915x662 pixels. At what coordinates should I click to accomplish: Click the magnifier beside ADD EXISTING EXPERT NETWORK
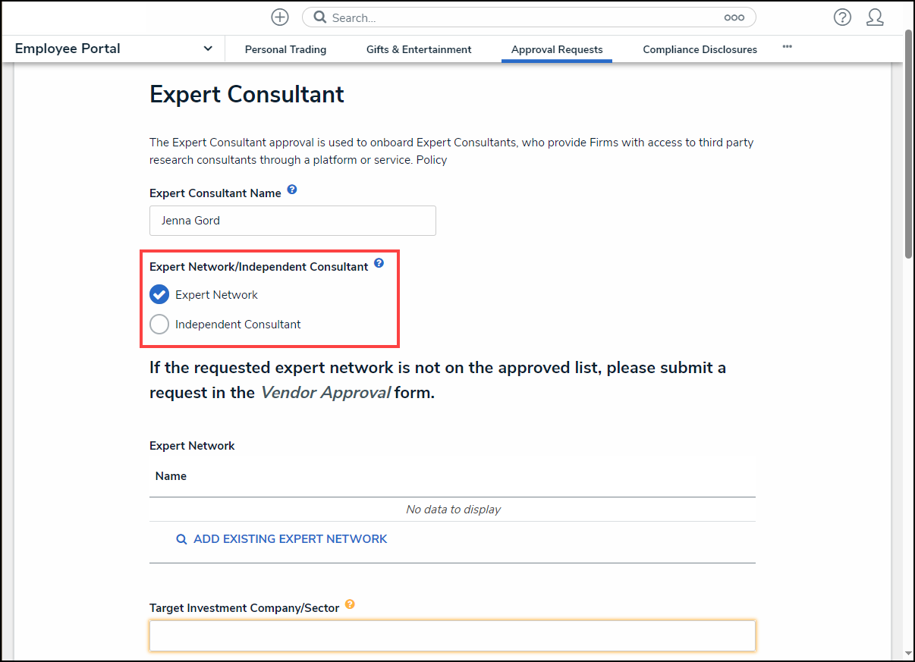tap(181, 538)
